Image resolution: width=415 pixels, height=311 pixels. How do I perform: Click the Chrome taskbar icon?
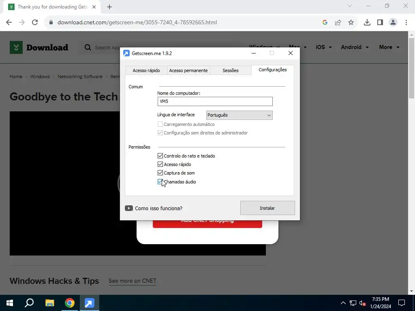coord(70,303)
